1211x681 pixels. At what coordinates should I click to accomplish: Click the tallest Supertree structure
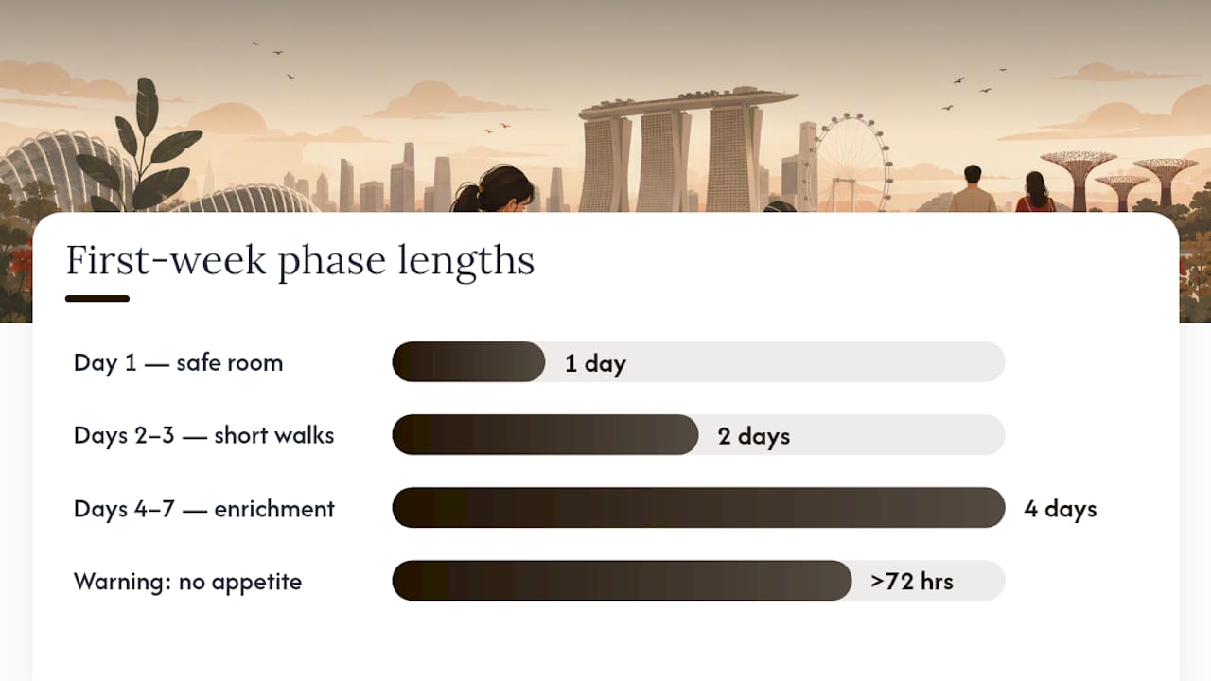point(1078,180)
